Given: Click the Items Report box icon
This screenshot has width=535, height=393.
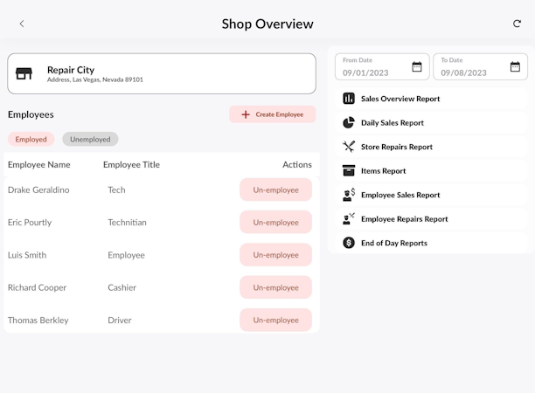Looking at the screenshot, I should coord(349,171).
